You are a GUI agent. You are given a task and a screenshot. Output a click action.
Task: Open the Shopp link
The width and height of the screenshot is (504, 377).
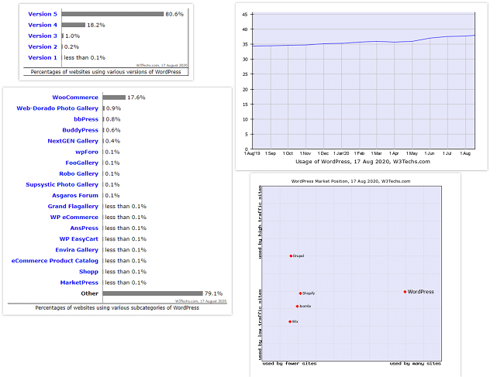coord(88,272)
